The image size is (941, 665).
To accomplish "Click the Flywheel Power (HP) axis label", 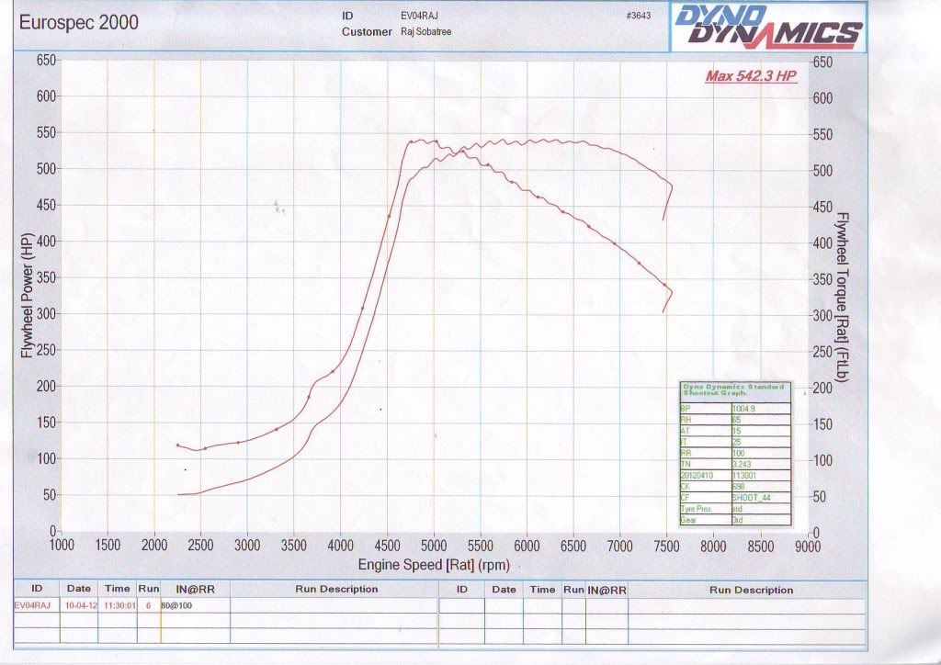I will click(26, 294).
